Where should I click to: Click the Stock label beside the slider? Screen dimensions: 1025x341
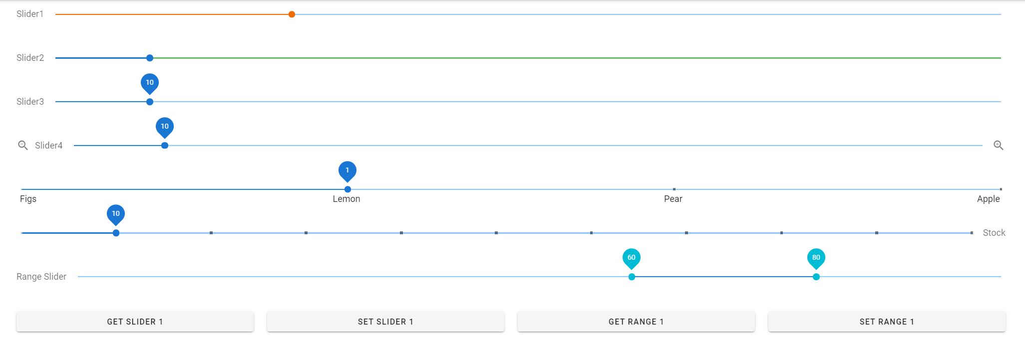coord(994,233)
